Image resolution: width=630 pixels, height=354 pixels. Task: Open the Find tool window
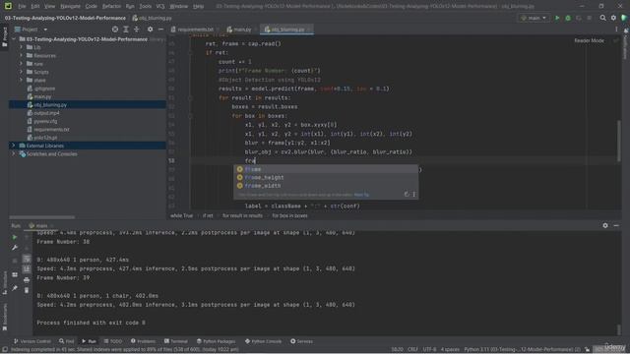point(67,341)
